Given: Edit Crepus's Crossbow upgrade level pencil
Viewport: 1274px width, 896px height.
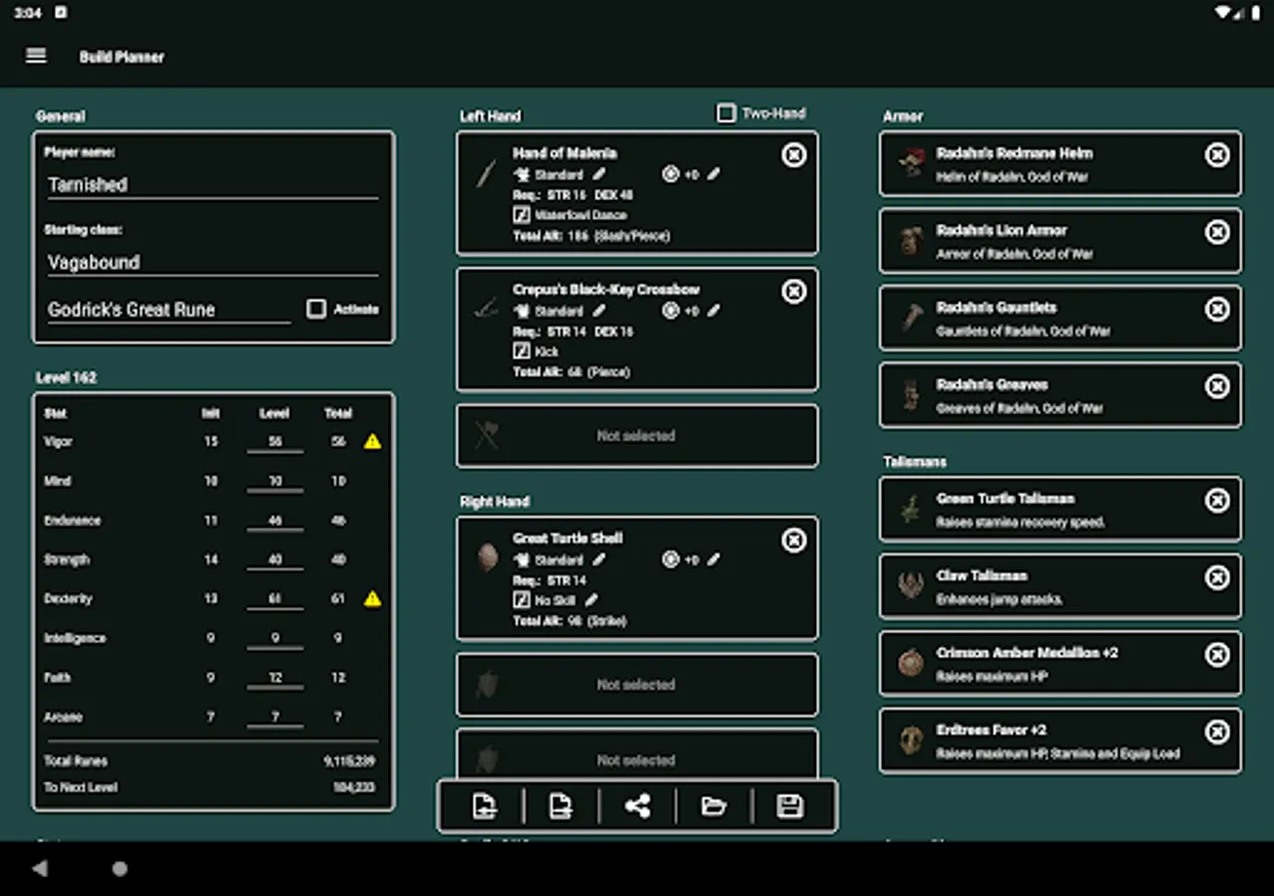Looking at the screenshot, I should coord(714,311).
